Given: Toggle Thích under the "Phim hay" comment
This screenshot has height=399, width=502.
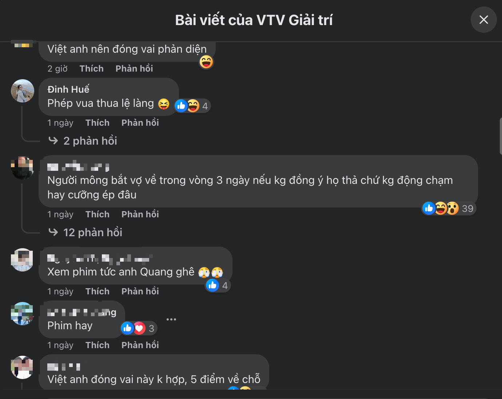Looking at the screenshot, I should 97,345.
